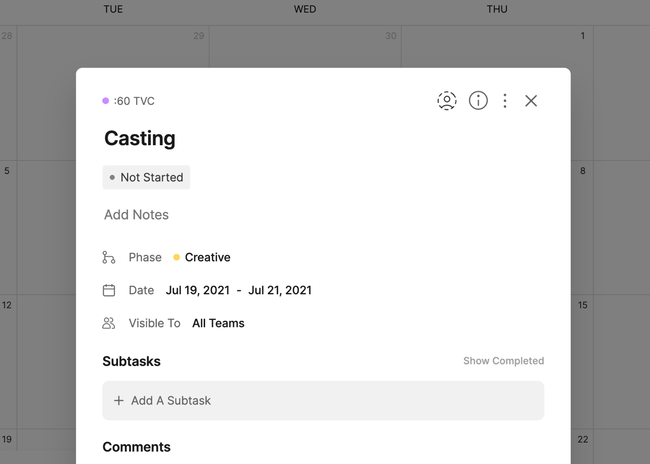650x464 pixels.
Task: Click the Visible To people icon
Action: 109,323
